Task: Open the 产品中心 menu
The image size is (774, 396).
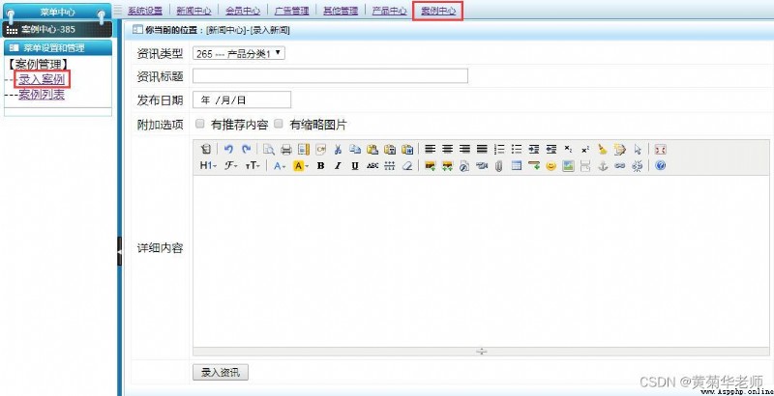Action: click(390, 11)
